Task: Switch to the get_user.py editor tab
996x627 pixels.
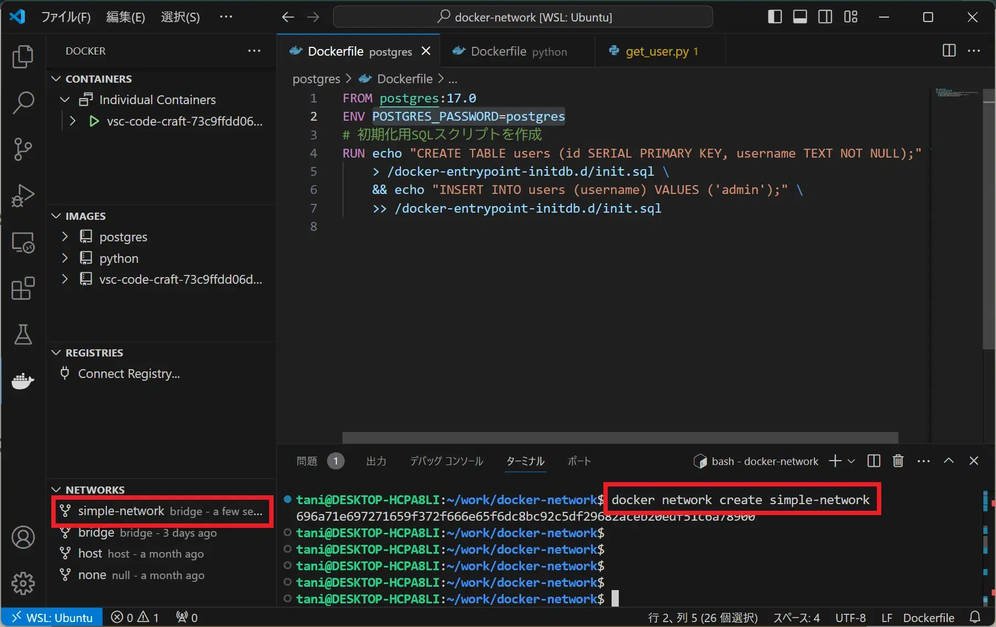Action: 656,51
